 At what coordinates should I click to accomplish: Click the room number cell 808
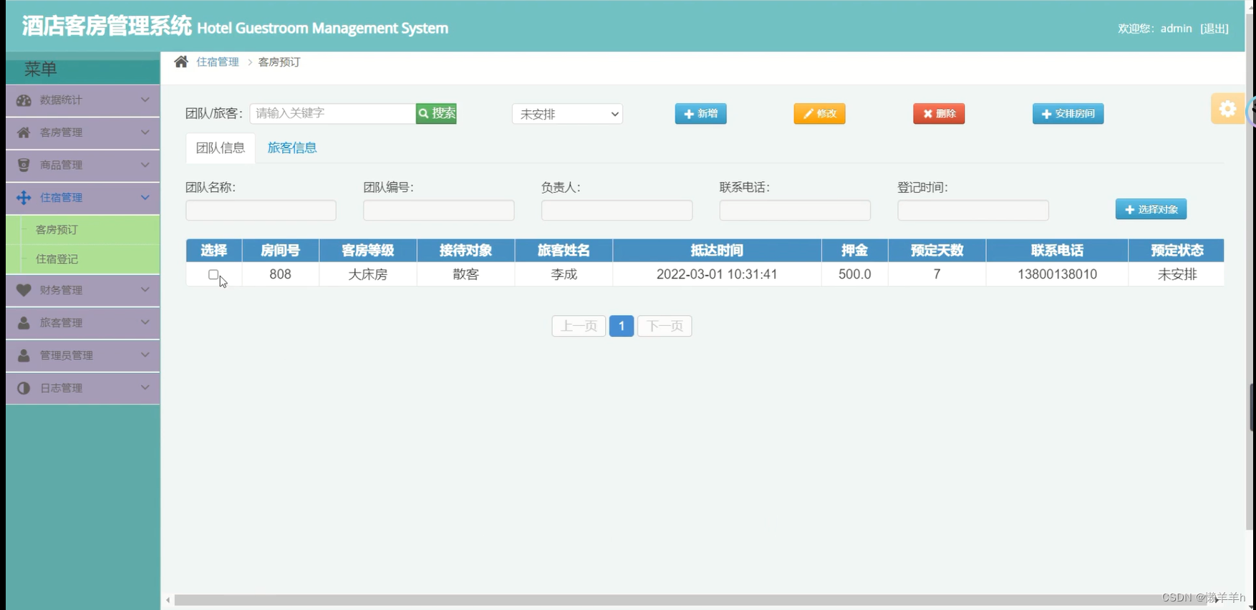point(281,274)
